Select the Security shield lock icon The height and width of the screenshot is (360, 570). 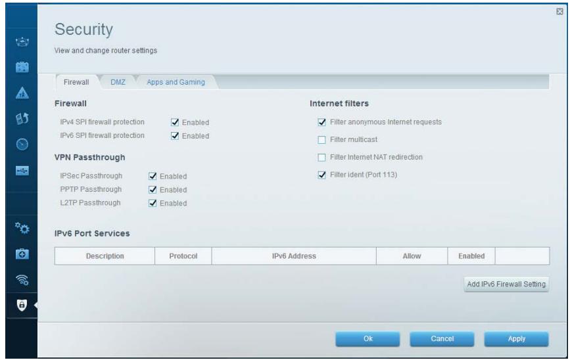tap(22, 305)
